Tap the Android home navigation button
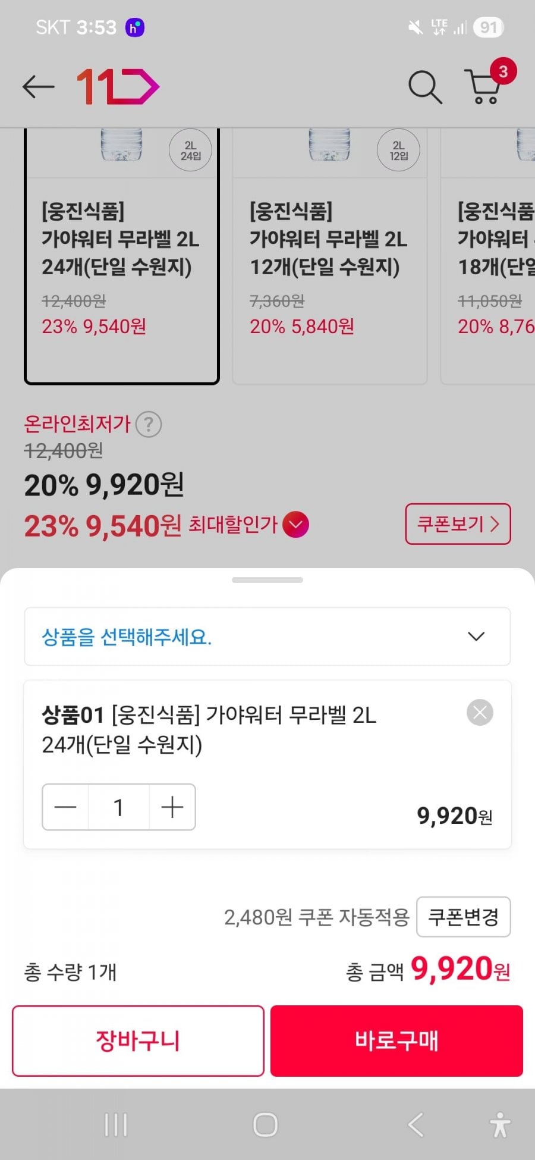Screen dimensions: 535x1160 click(265, 1125)
